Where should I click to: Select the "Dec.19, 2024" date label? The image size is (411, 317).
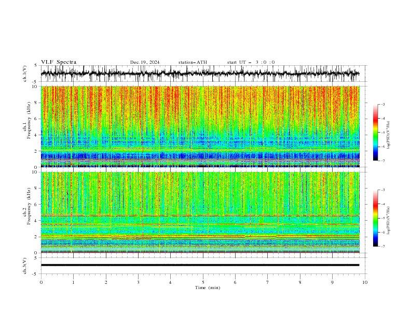click(145, 62)
